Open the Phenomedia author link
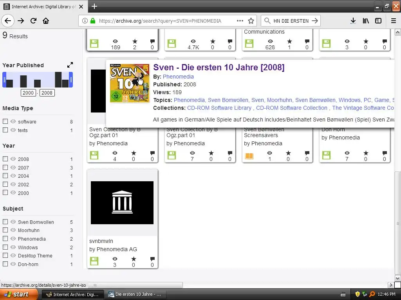 pyautogui.click(x=178, y=77)
